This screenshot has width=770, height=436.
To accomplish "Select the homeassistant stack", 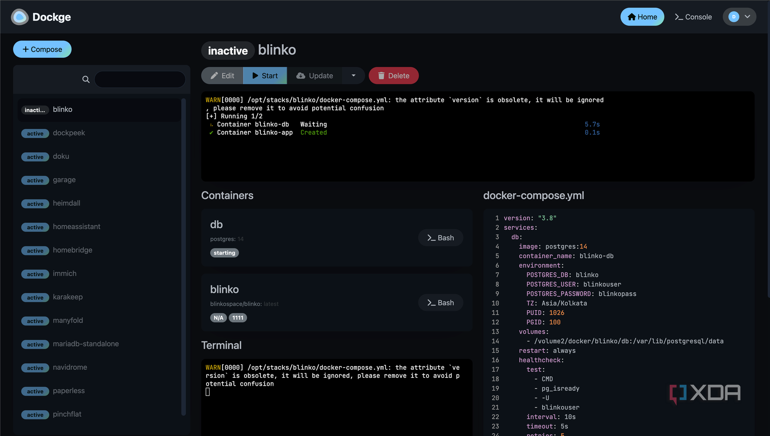I will pos(99,227).
